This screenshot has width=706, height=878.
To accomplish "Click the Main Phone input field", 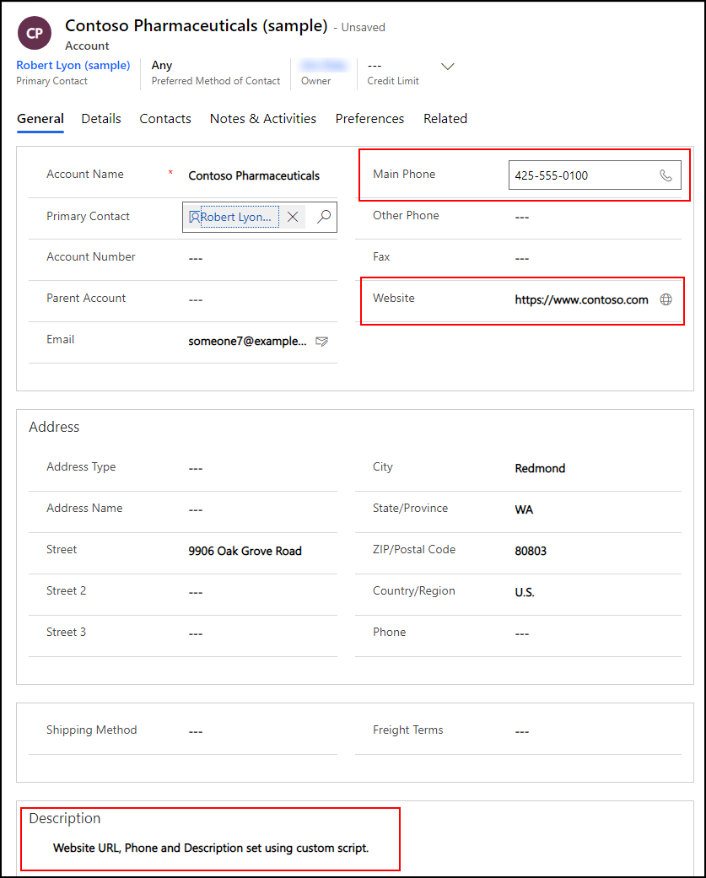I will coord(582,175).
